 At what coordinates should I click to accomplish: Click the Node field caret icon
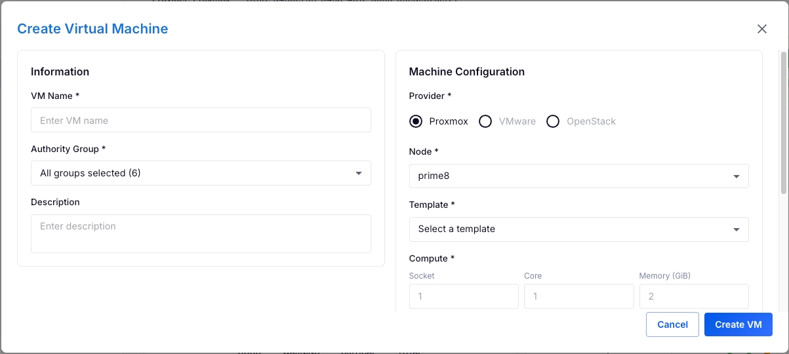point(736,176)
